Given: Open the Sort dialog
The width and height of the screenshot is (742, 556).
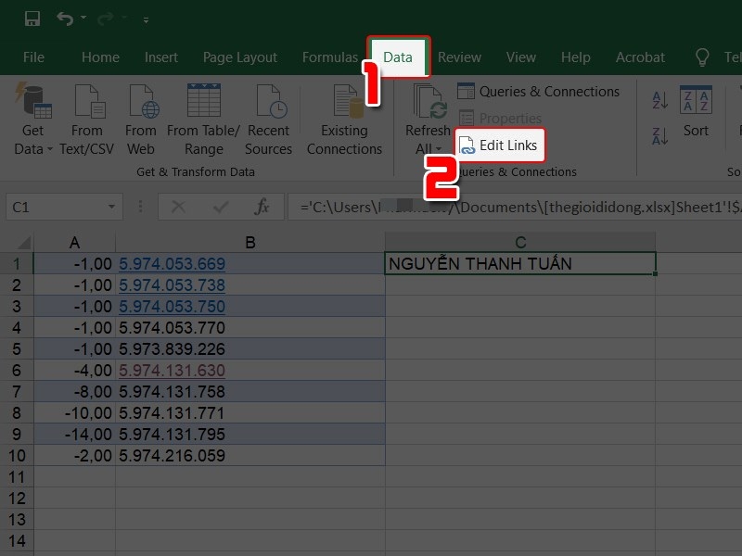Looking at the screenshot, I should point(696,111).
